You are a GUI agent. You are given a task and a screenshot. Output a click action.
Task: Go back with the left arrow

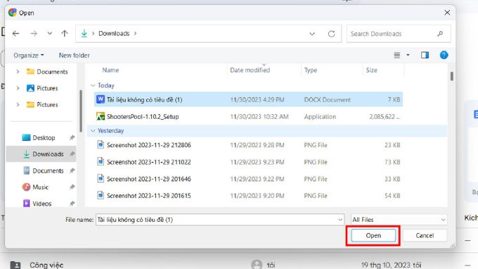click(16, 34)
